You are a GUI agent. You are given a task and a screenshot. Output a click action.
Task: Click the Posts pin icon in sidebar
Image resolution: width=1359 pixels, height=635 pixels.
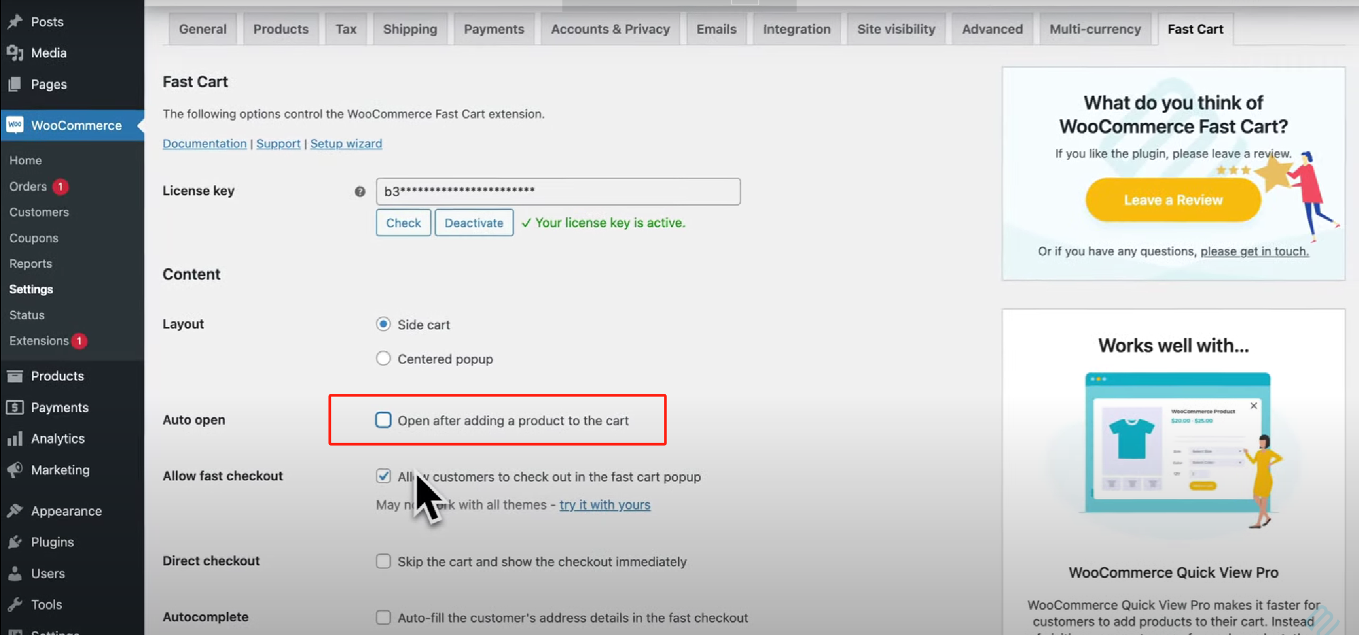pyautogui.click(x=15, y=22)
